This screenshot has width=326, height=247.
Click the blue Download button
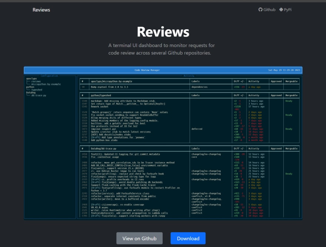188,238
